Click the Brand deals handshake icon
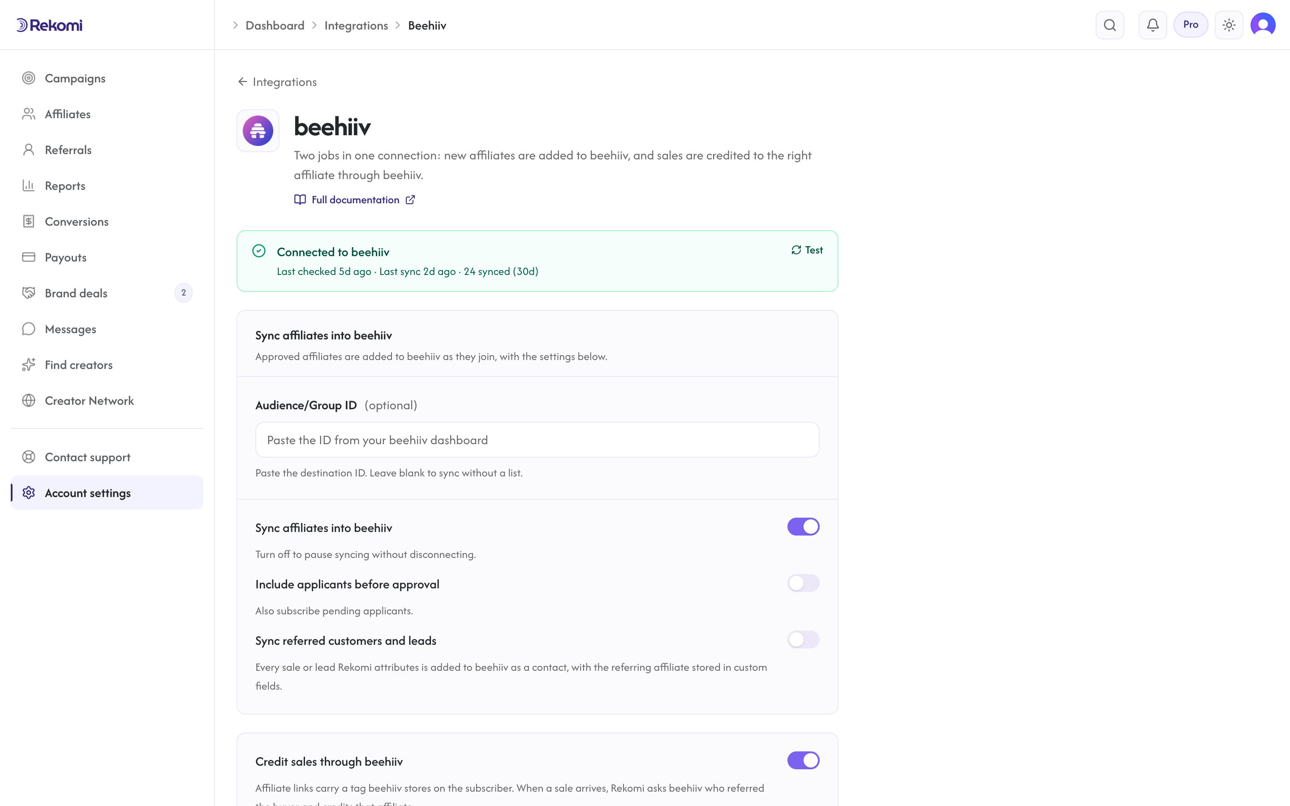The height and width of the screenshot is (806, 1290). (x=29, y=293)
